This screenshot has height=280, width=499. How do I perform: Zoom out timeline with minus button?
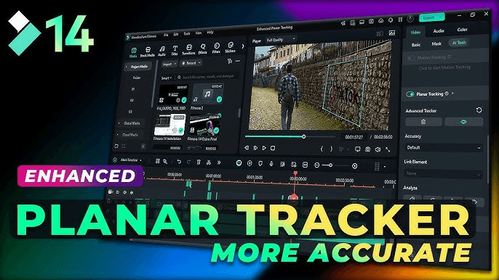pyautogui.click(x=316, y=165)
